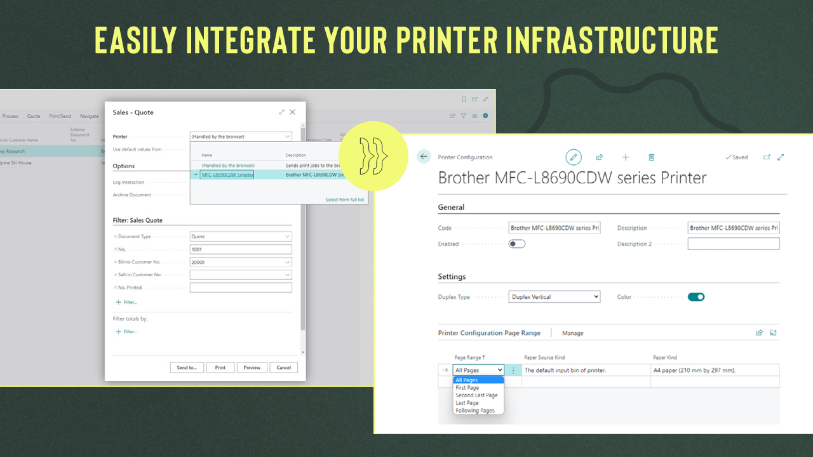Click 'Select from full list' link
This screenshot has width=813, height=457.
344,200
